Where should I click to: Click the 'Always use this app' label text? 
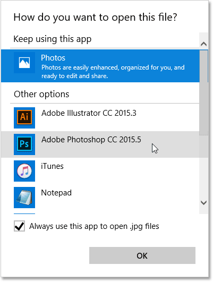[x=94, y=226]
